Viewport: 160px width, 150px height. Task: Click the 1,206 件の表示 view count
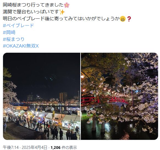pyautogui.click(x=64, y=147)
